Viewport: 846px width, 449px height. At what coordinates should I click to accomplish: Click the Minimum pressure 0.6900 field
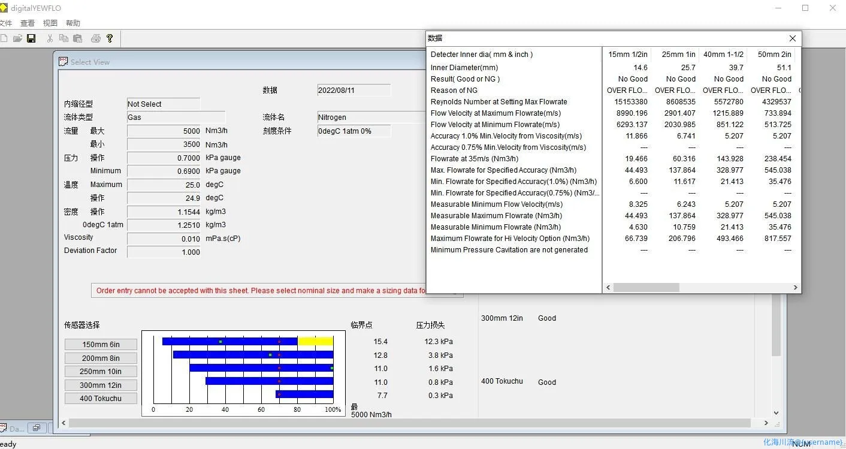point(164,171)
